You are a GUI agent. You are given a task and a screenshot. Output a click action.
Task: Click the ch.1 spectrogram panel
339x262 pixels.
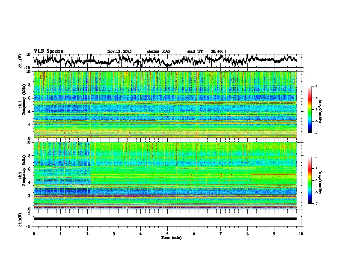[165, 104]
